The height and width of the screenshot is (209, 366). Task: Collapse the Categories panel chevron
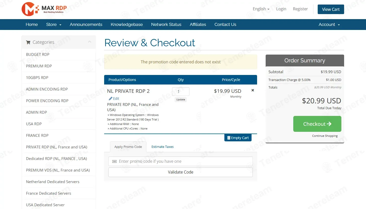90,42
